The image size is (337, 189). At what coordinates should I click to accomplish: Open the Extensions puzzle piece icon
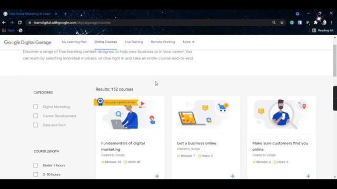(315, 23)
